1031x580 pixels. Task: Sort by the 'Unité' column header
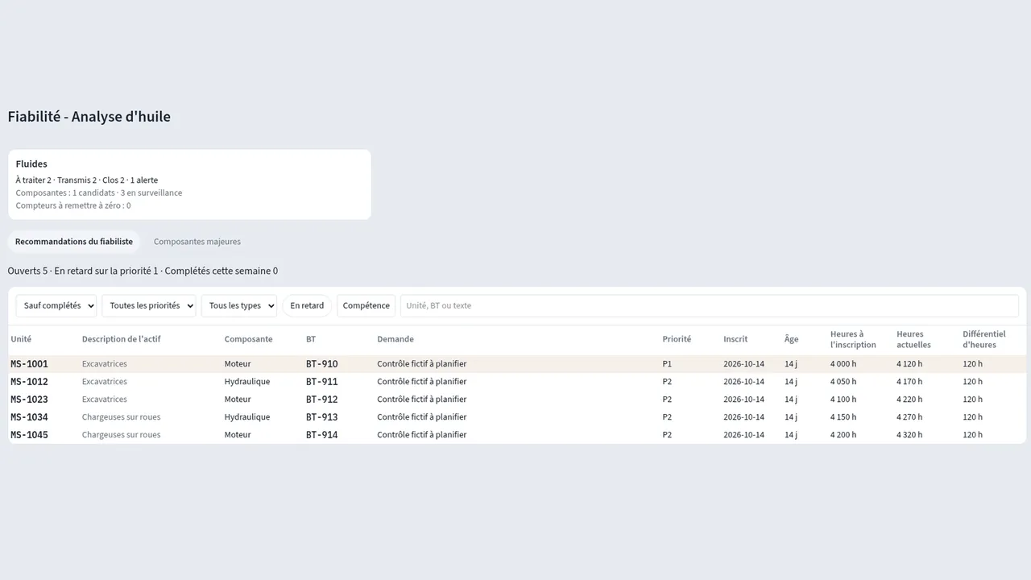click(21, 339)
